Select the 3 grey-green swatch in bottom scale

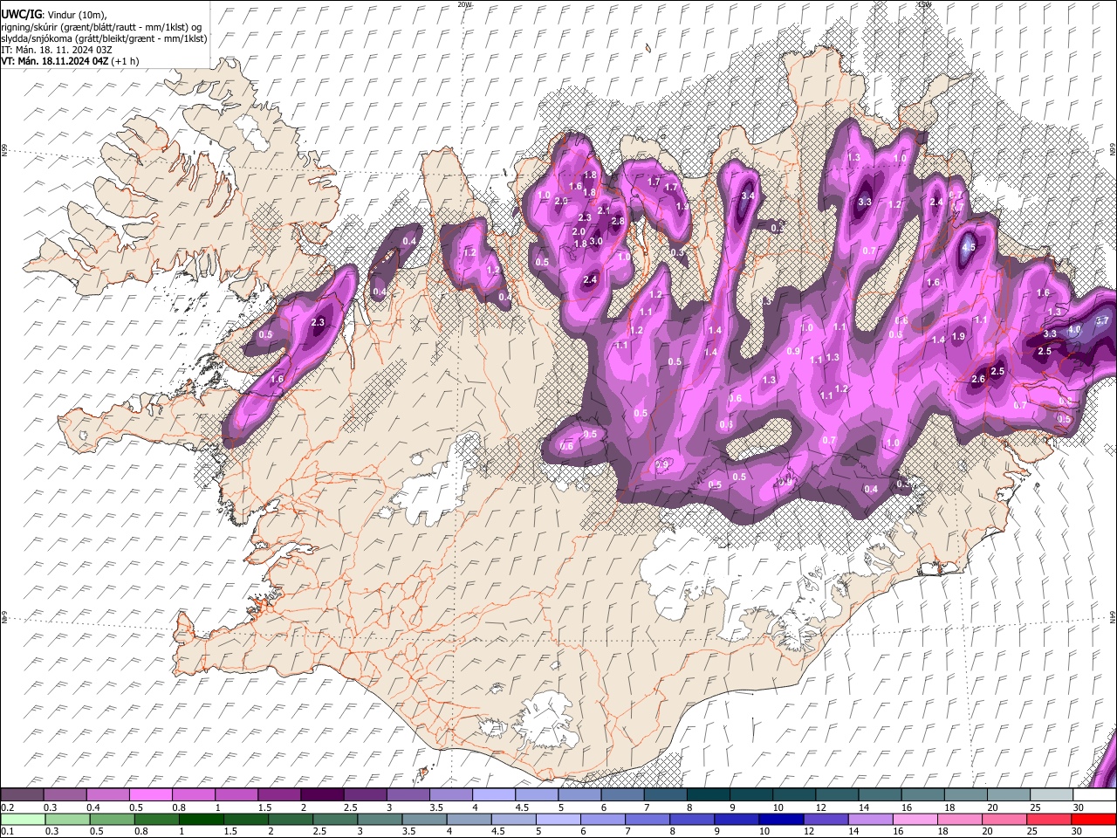(380, 820)
